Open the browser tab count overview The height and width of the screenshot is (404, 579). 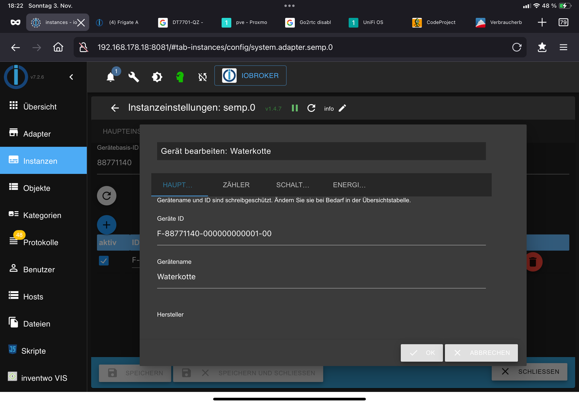[563, 22]
